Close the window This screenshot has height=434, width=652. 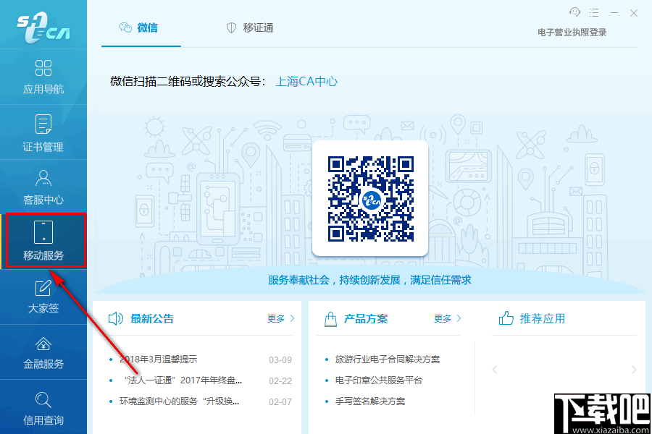tap(634, 13)
